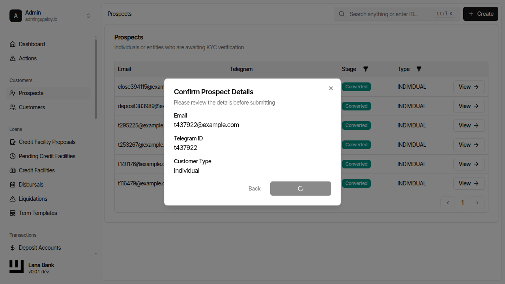Image resolution: width=505 pixels, height=284 pixels.
Task: Dismiss the Confirm Prospect Details dialog
Action: point(331,88)
